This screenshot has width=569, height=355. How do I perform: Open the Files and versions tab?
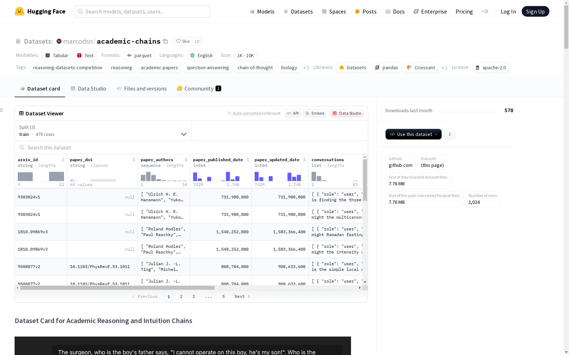pos(142,88)
